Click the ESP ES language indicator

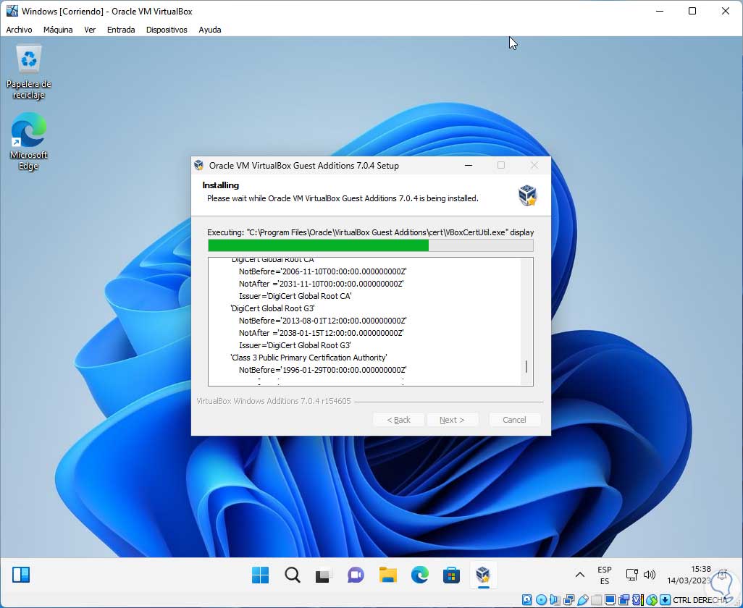pos(605,575)
